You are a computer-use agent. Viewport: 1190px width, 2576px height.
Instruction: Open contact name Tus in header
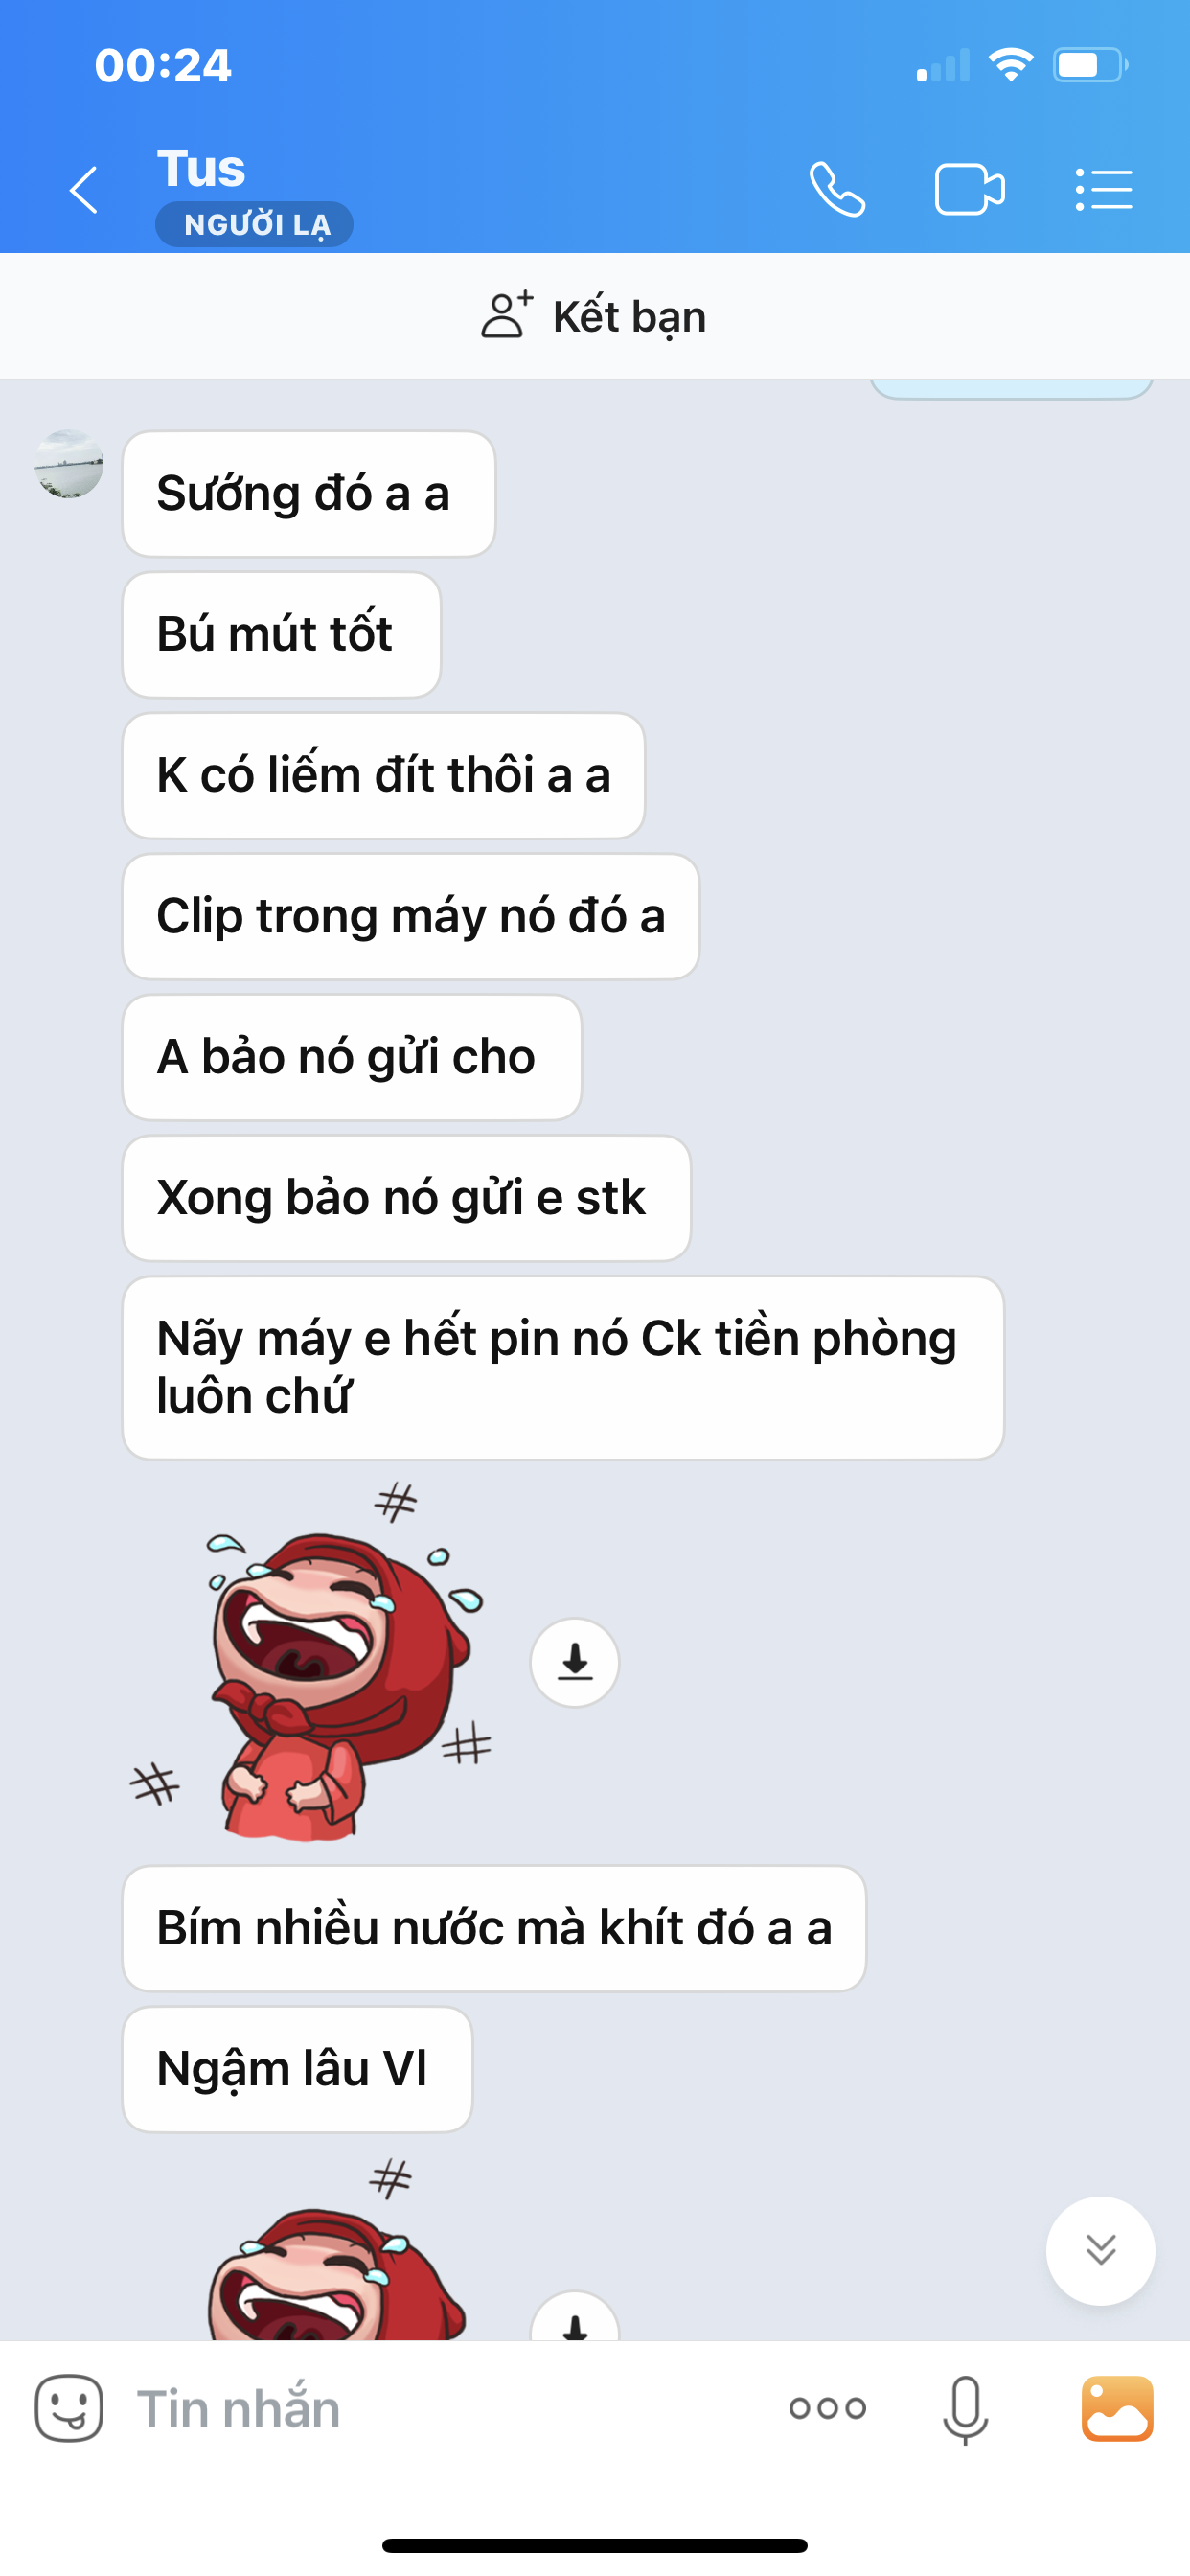[201, 168]
